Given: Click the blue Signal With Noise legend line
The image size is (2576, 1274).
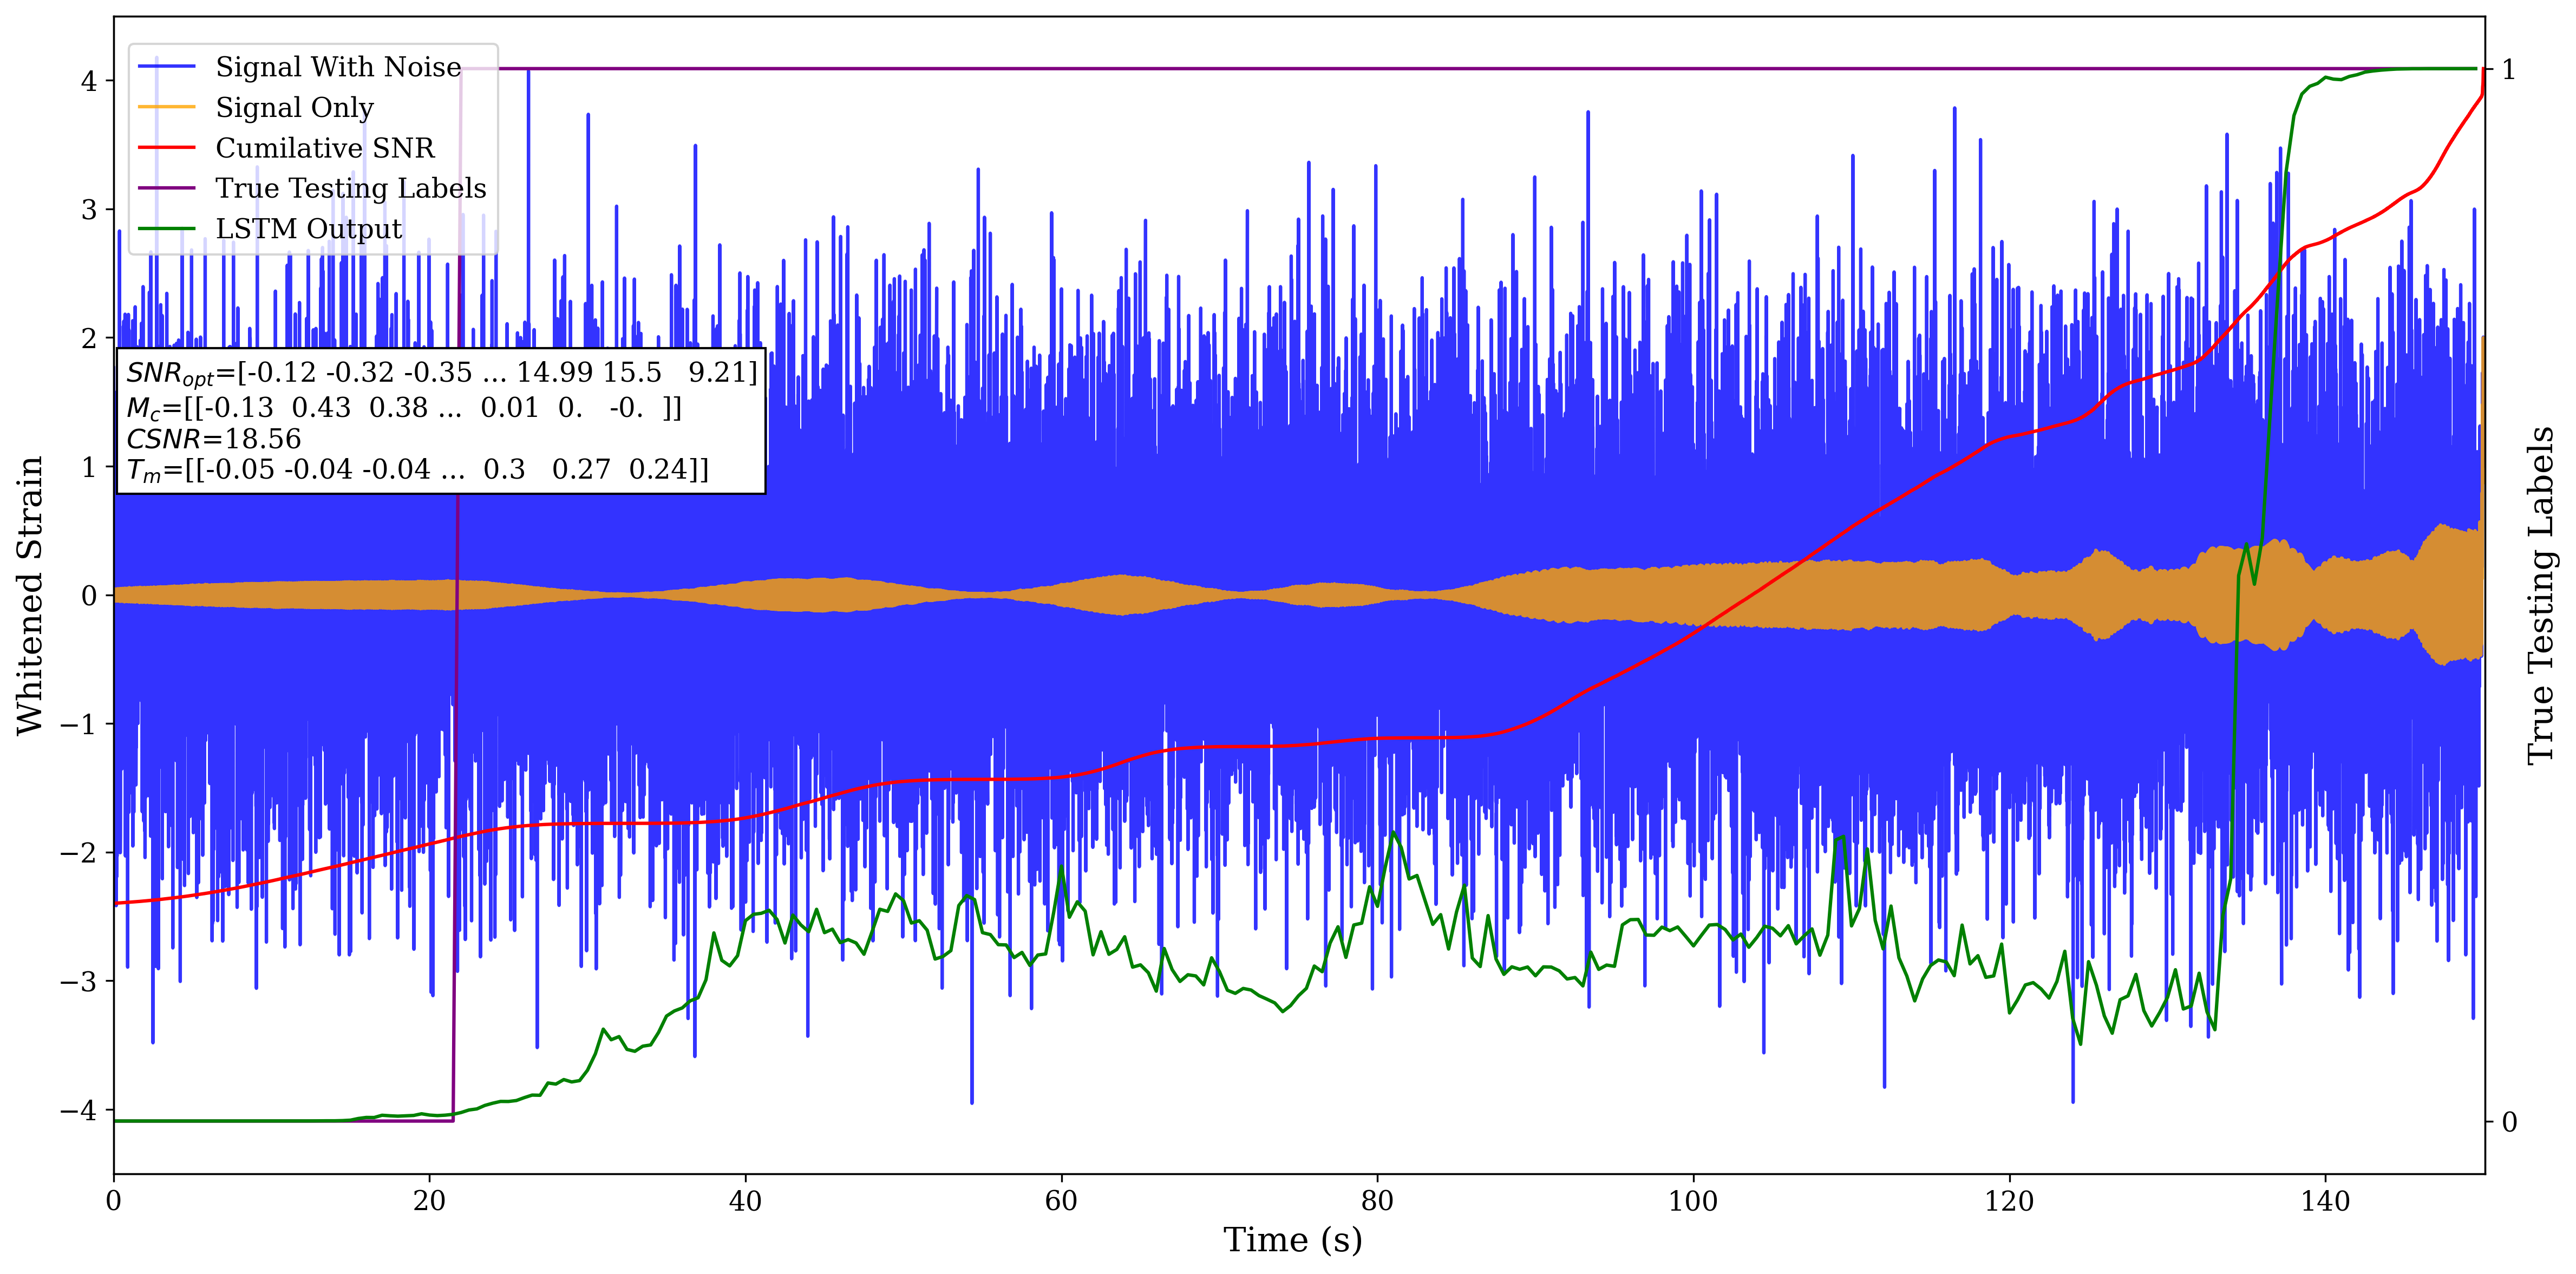Looking at the screenshot, I should [x=166, y=67].
